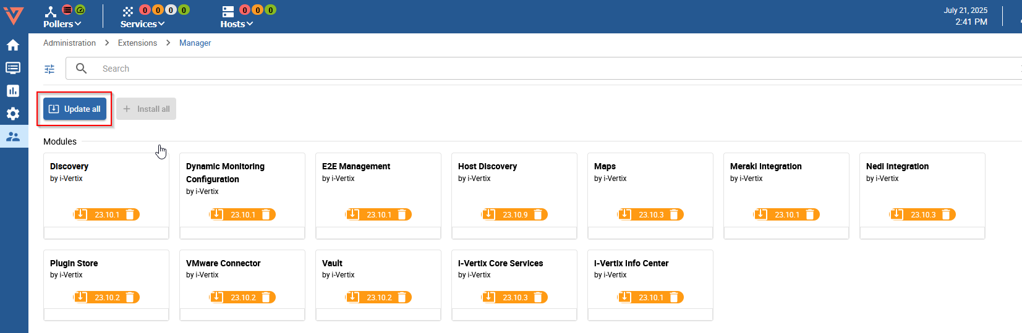Click the Manager breadcrumb

point(195,43)
